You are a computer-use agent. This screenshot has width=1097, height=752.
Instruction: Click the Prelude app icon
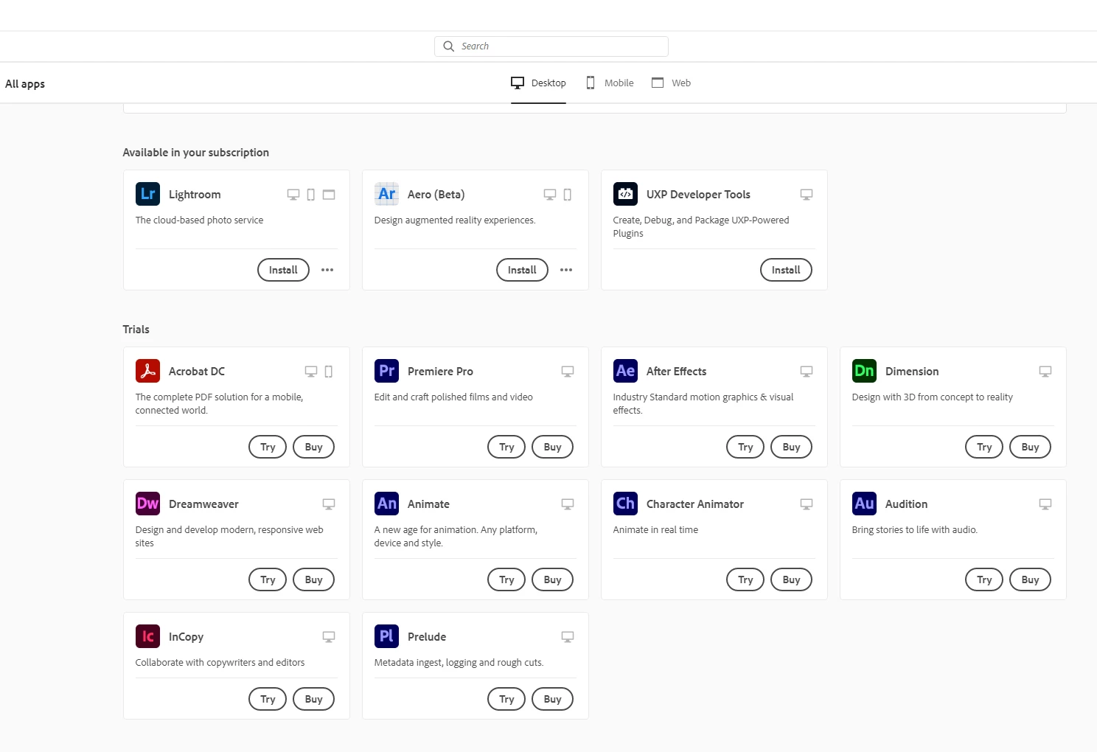[386, 636]
